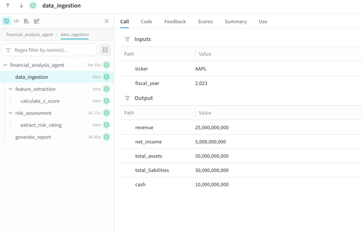Open the scatter plot graph view icon

37,21
